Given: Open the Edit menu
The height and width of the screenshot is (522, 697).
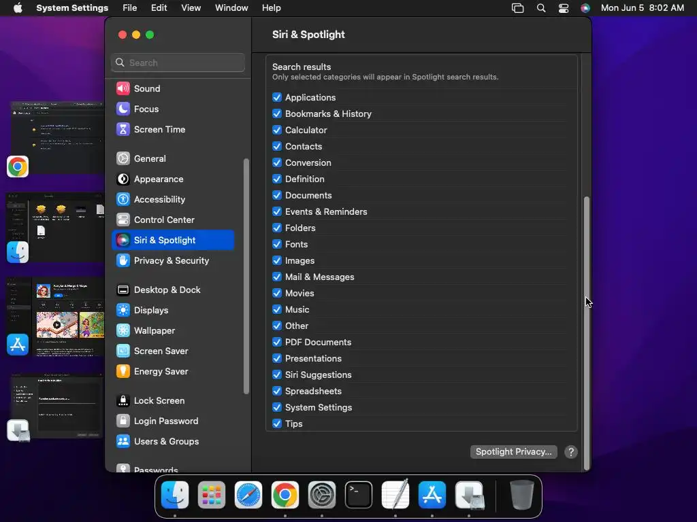Looking at the screenshot, I should point(159,8).
